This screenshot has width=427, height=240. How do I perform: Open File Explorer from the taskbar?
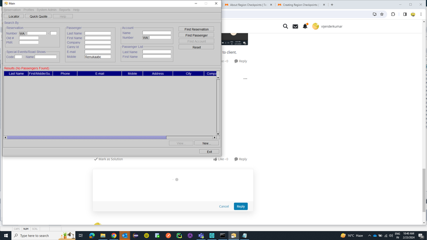pos(103,235)
